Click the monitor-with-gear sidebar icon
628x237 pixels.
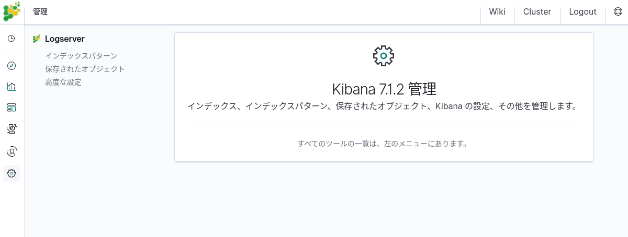click(12, 128)
